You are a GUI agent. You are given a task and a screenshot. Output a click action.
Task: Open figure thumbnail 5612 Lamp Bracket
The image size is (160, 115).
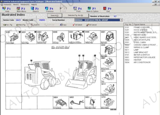point(108,89)
